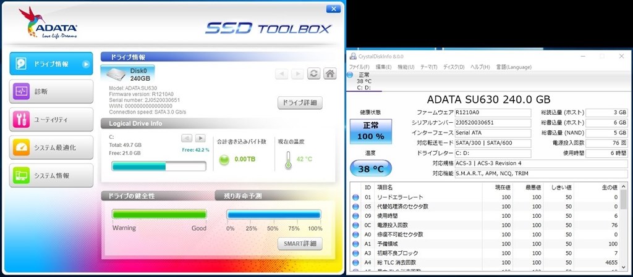The height and width of the screenshot is (277, 633).
Task: Click the システム最適化 gauge icon
Action: pos(21,147)
